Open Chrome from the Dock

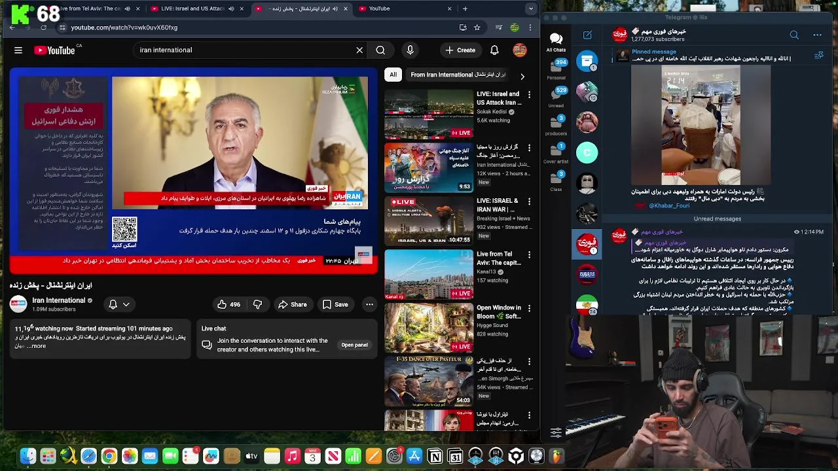click(x=109, y=456)
